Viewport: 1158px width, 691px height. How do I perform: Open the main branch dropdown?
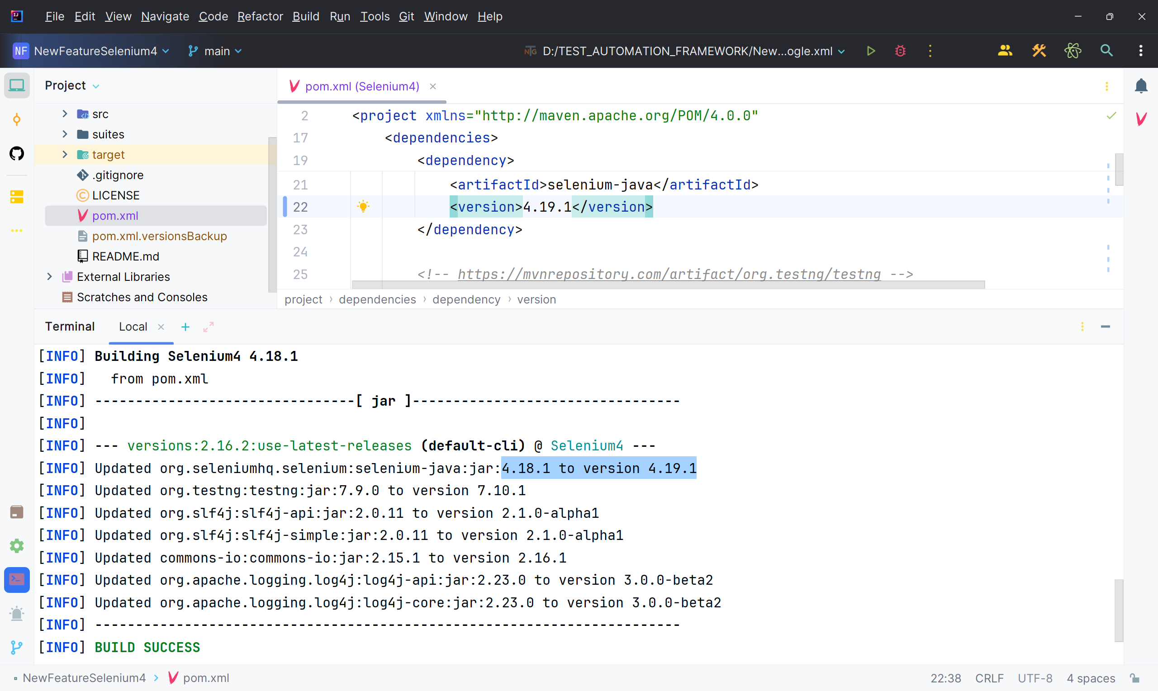(x=215, y=51)
